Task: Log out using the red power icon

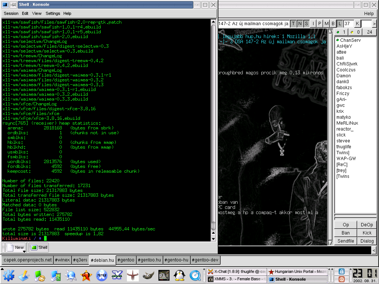Action: pos(341,279)
